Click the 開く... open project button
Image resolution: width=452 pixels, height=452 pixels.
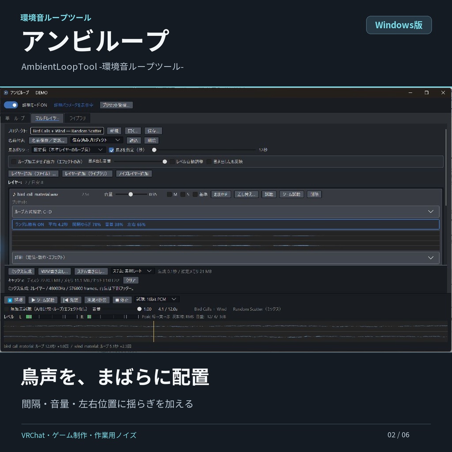pyautogui.click(x=133, y=131)
